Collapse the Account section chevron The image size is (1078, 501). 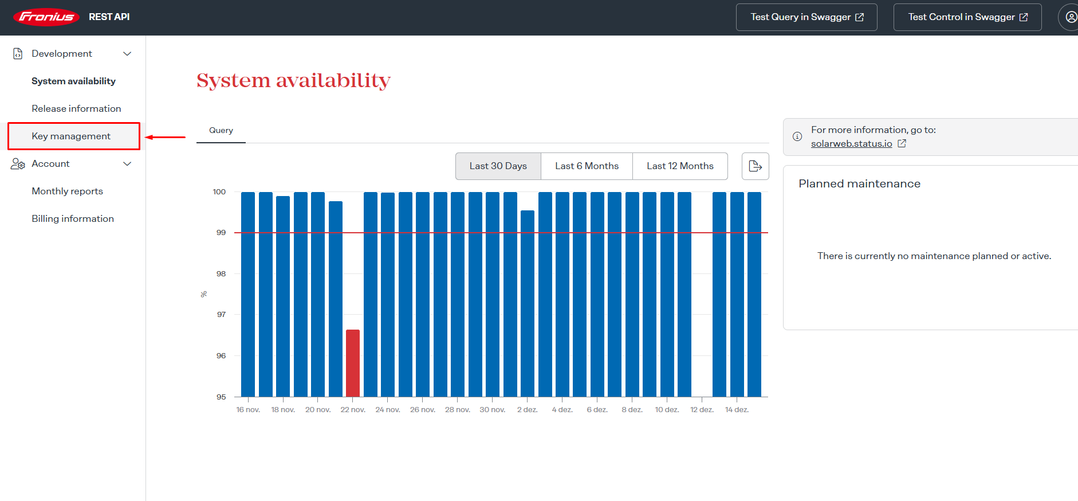tap(127, 164)
